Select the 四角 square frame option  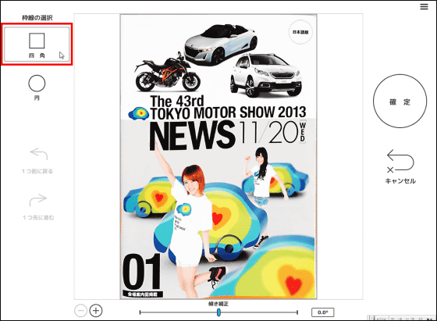pos(37,45)
